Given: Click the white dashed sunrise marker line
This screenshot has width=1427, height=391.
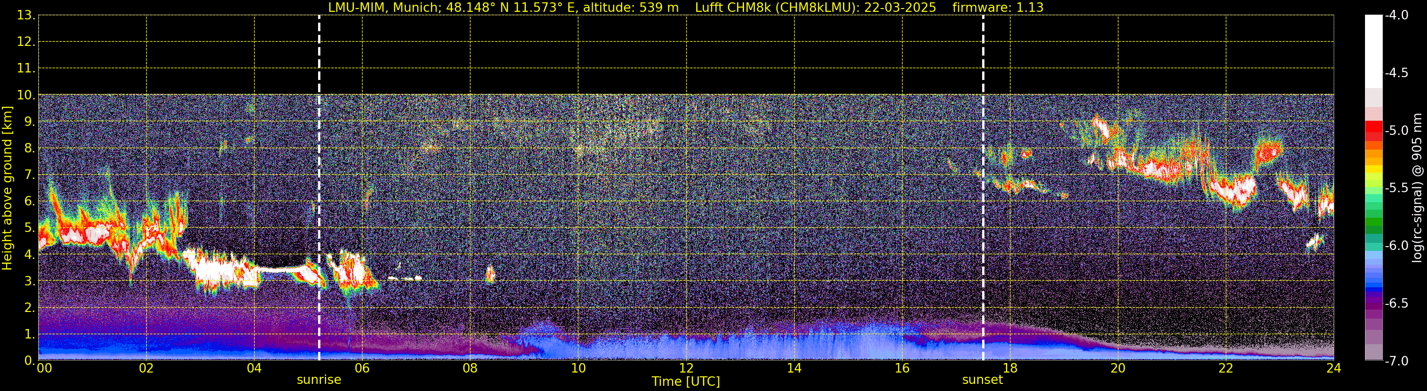Looking at the screenshot, I should tap(319, 188).
